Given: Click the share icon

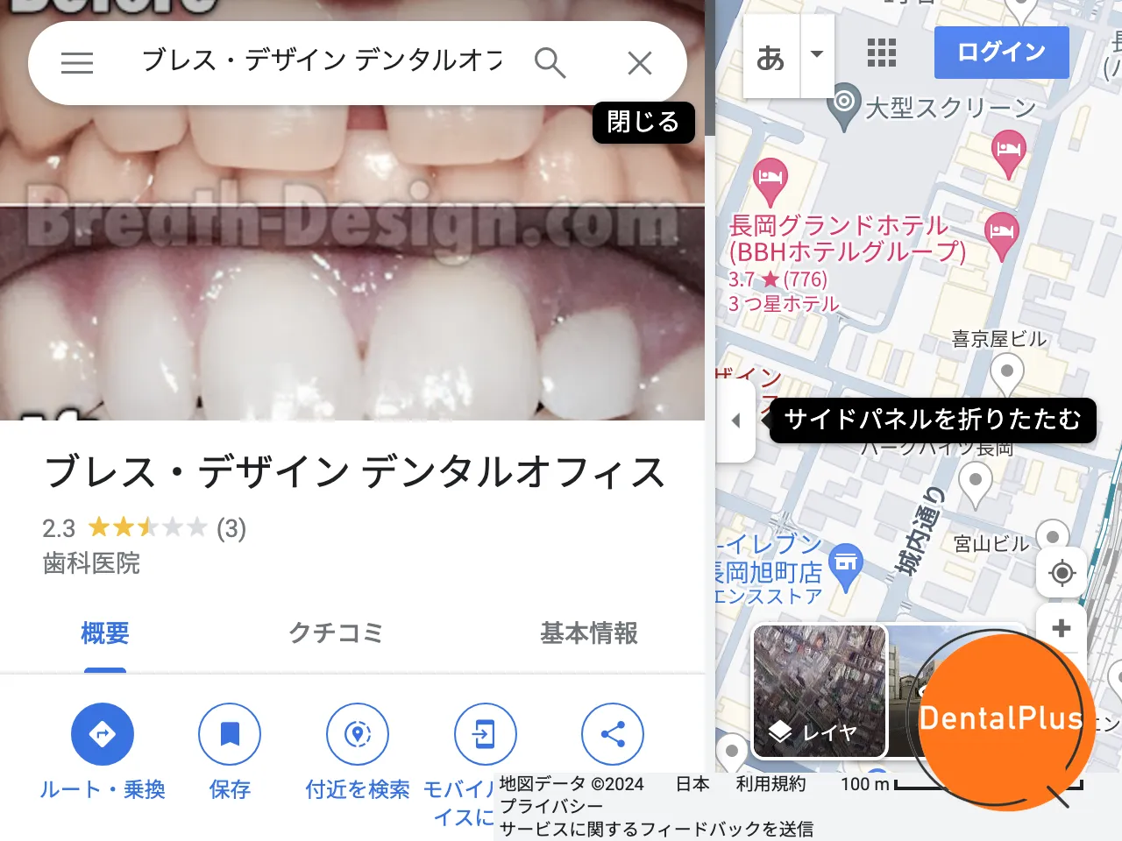Looking at the screenshot, I should point(613,734).
